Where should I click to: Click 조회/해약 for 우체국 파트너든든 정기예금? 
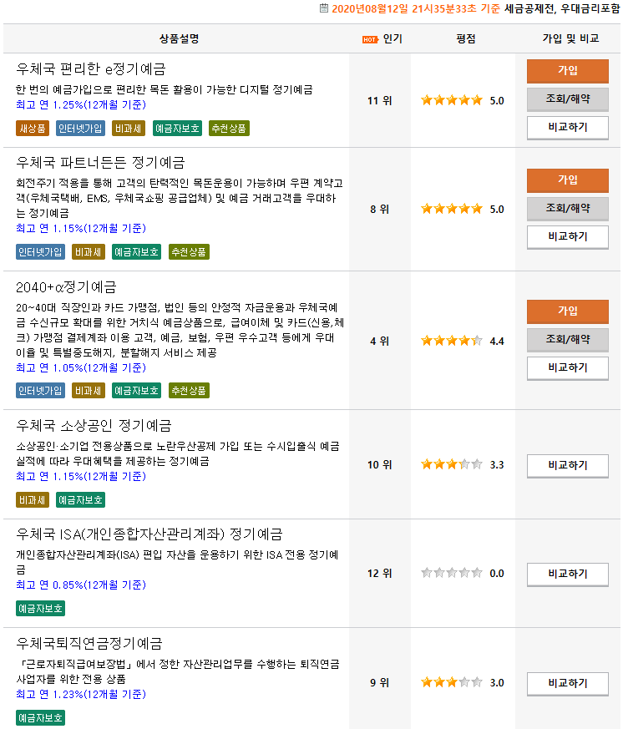pos(568,208)
